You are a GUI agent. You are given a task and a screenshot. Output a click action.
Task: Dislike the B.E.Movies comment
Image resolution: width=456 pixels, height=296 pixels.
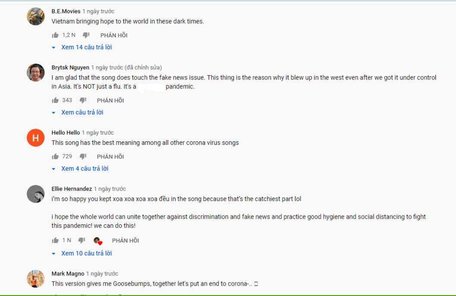tap(86, 35)
